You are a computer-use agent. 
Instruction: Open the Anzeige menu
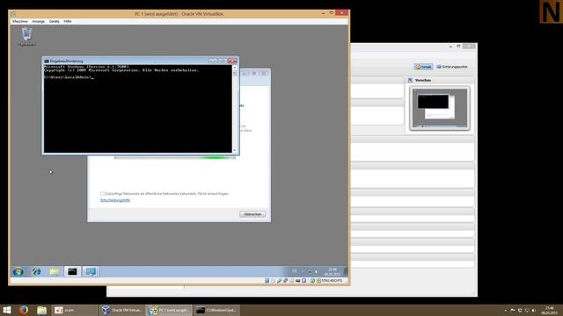coord(39,21)
